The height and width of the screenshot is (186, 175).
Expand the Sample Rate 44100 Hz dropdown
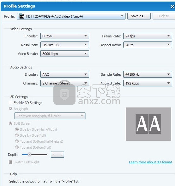click(x=148, y=74)
